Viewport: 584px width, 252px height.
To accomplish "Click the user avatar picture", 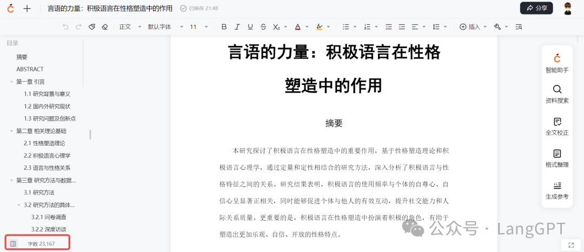I will tap(568, 8).
